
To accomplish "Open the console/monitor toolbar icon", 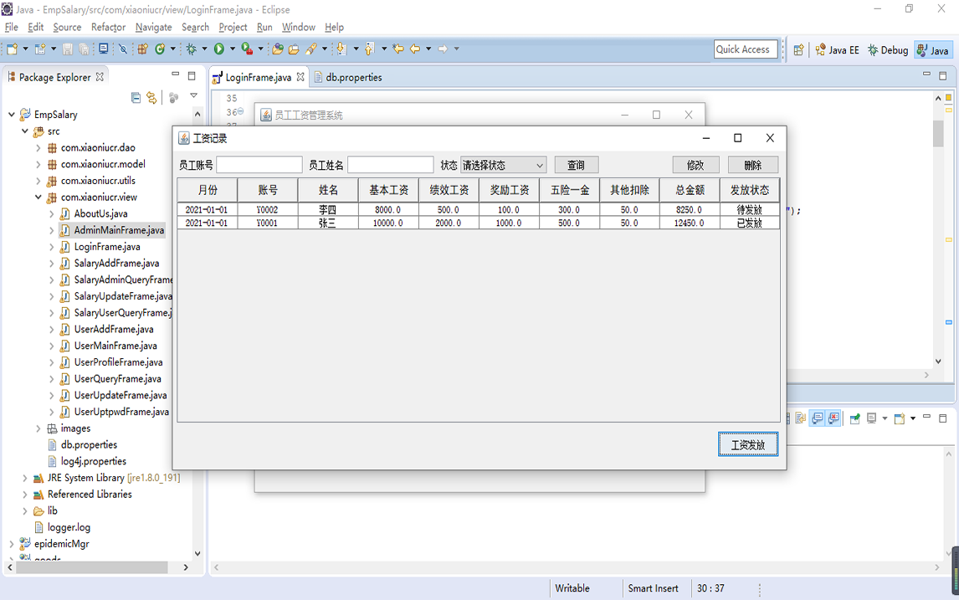I will (x=104, y=49).
